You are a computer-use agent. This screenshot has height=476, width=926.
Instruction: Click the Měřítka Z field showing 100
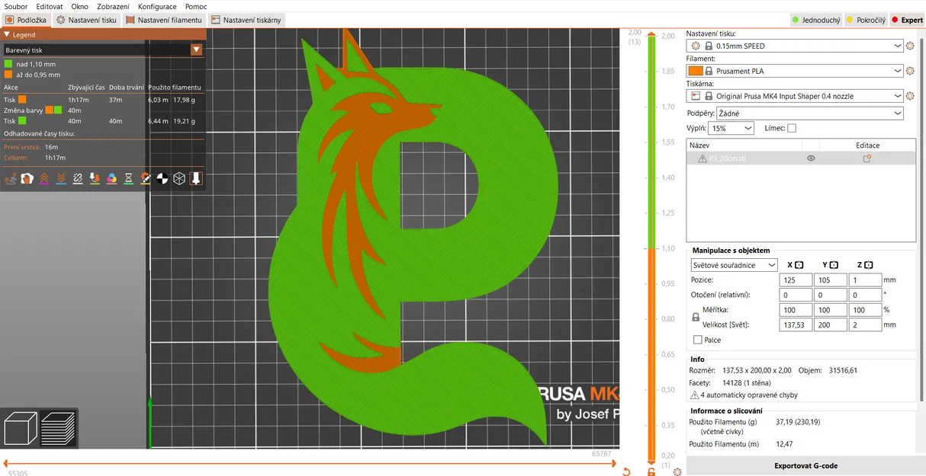click(x=866, y=310)
